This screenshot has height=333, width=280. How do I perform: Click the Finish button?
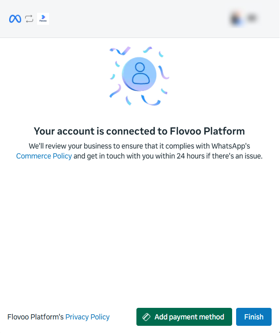(254, 317)
